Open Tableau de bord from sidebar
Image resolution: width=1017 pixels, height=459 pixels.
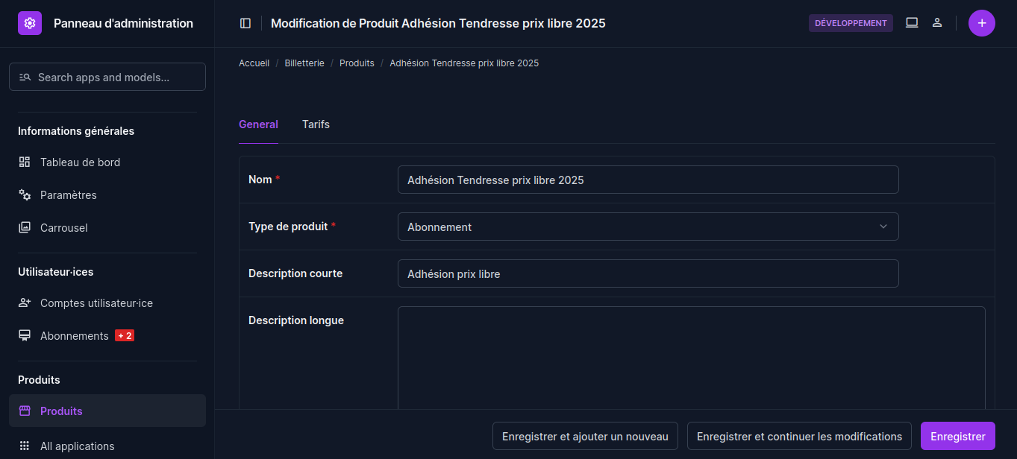click(80, 162)
